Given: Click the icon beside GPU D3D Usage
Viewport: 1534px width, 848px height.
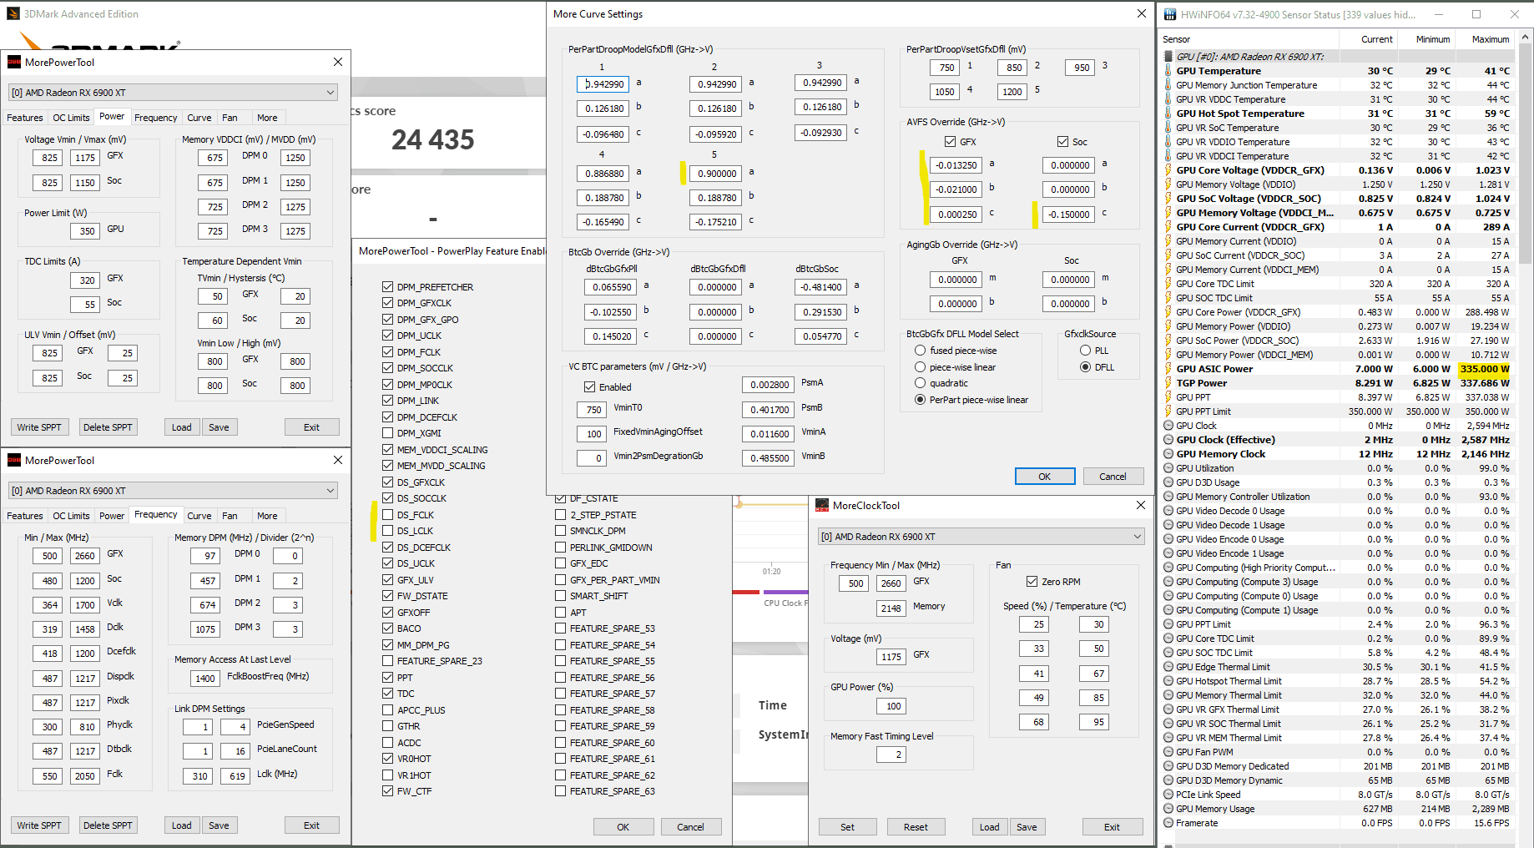Looking at the screenshot, I should coord(1168,482).
